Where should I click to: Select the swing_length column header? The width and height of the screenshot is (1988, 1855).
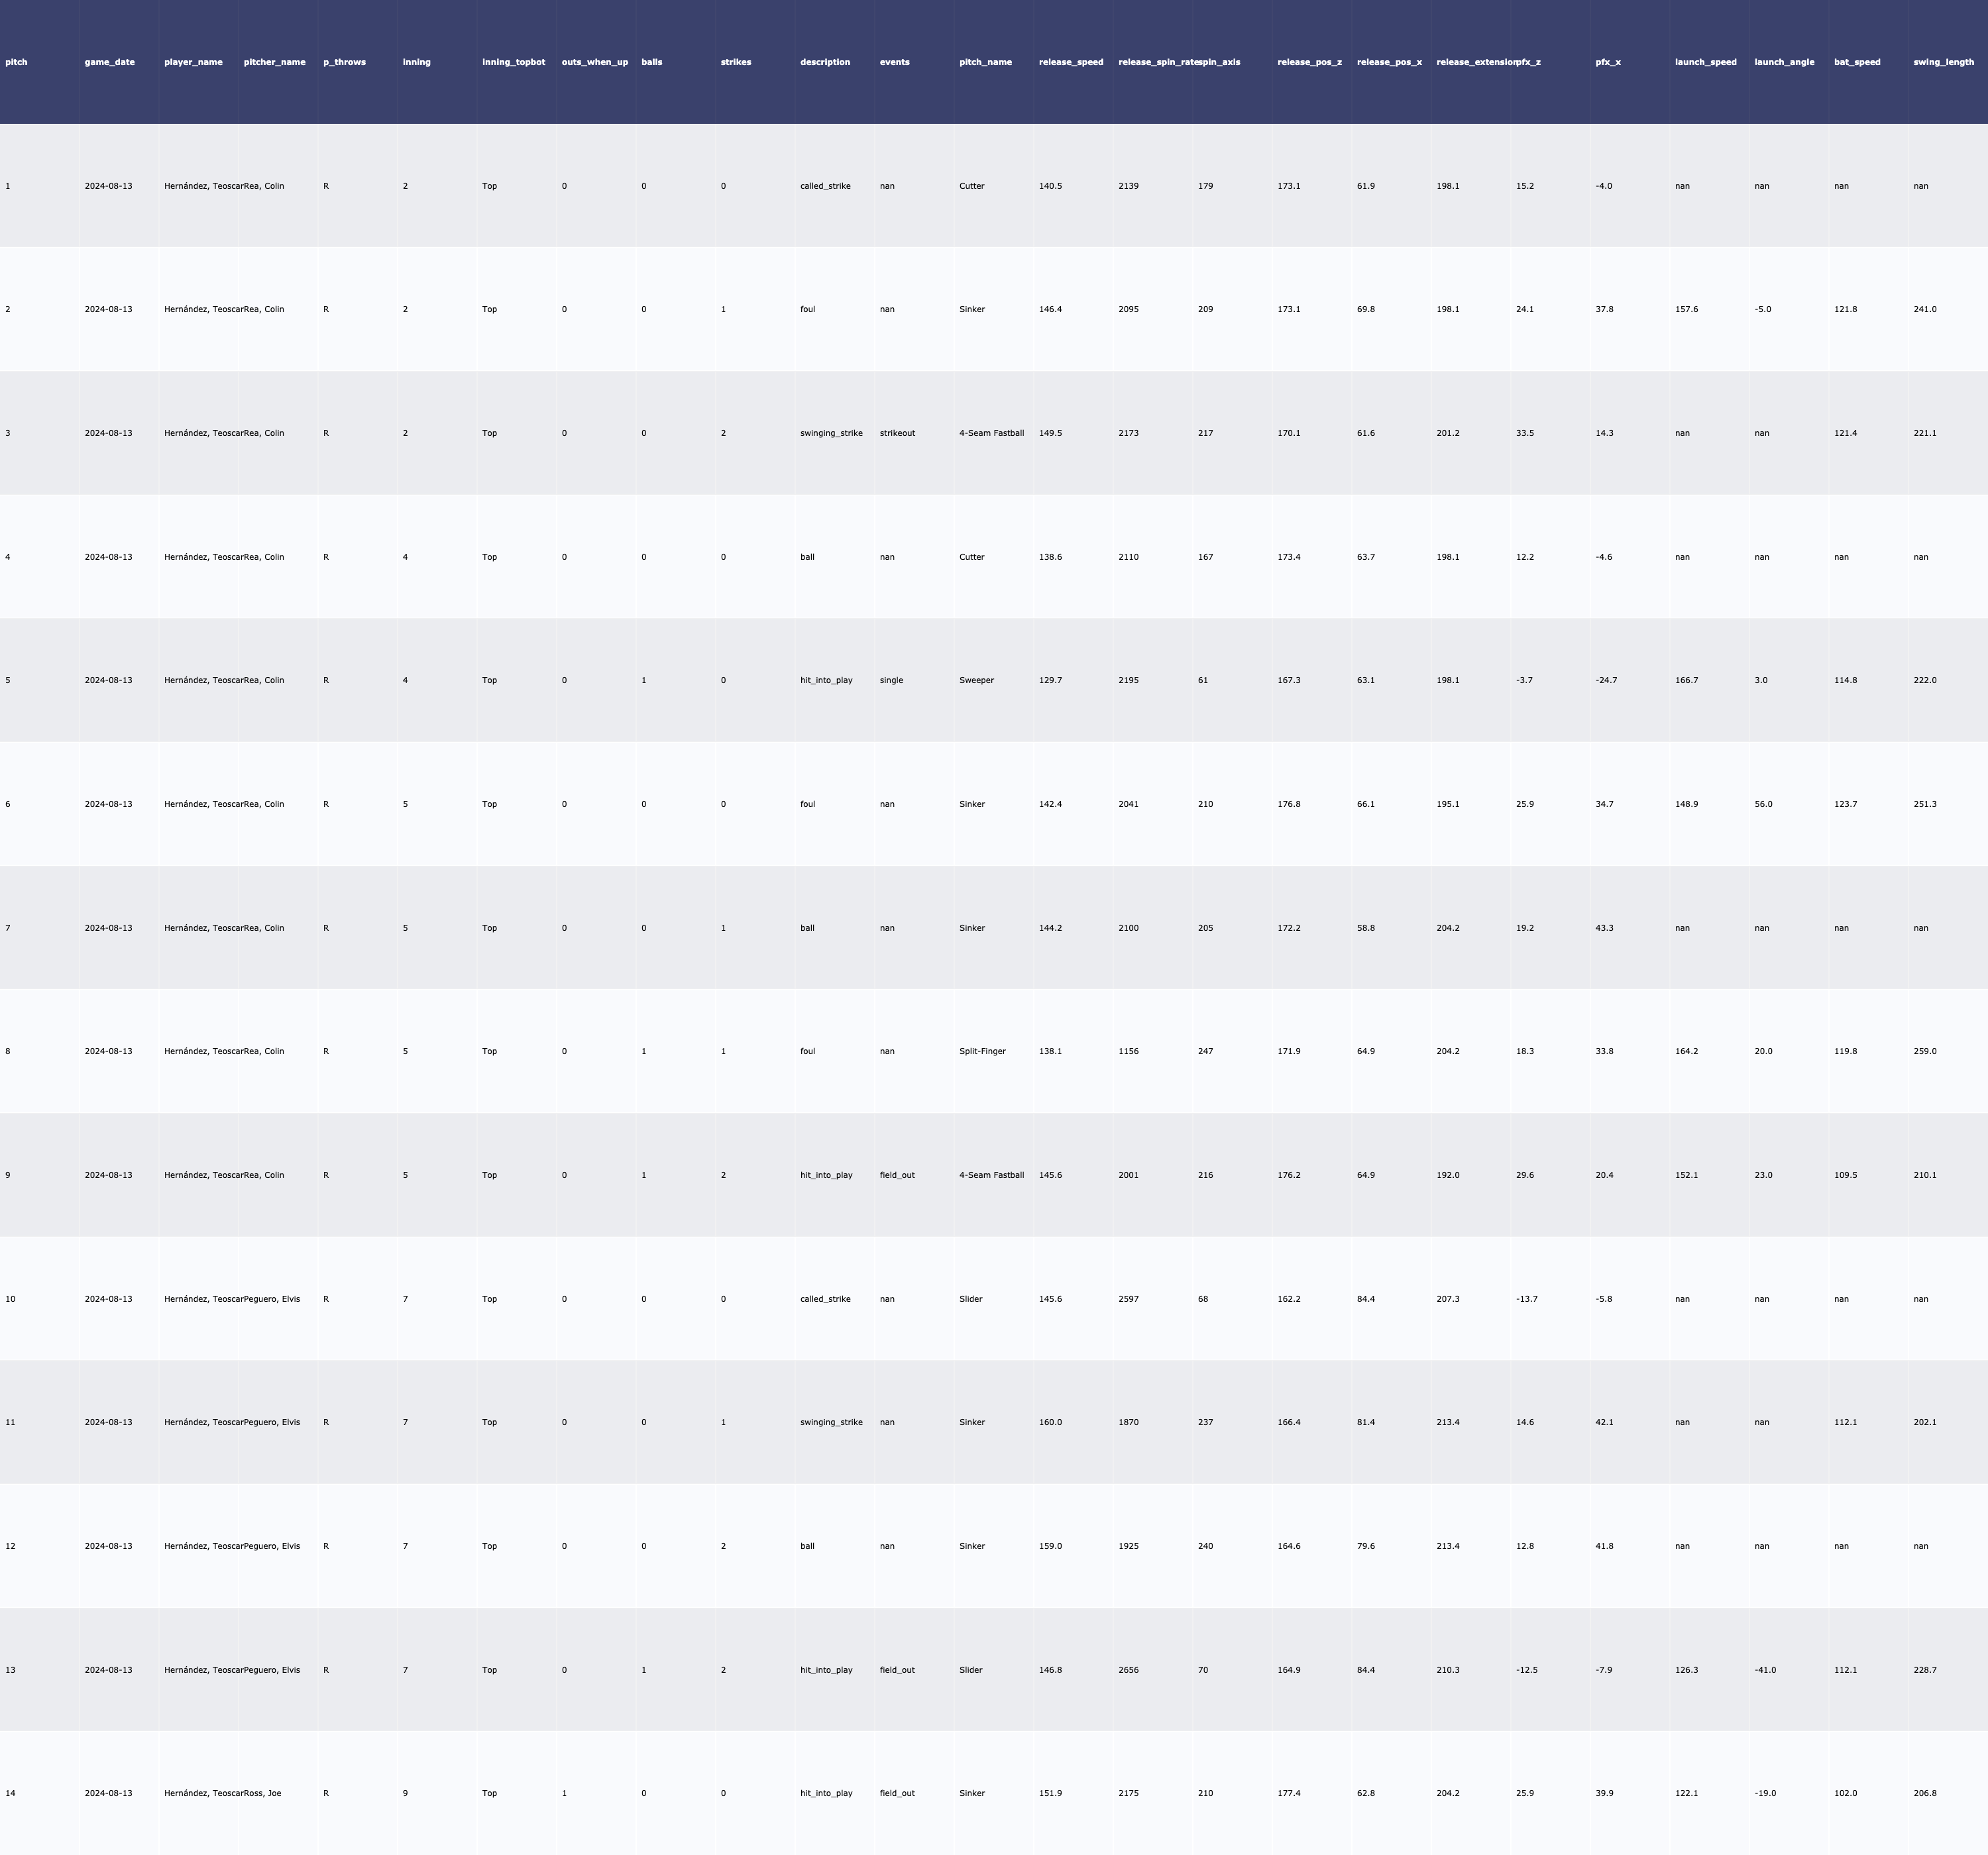pos(1943,62)
